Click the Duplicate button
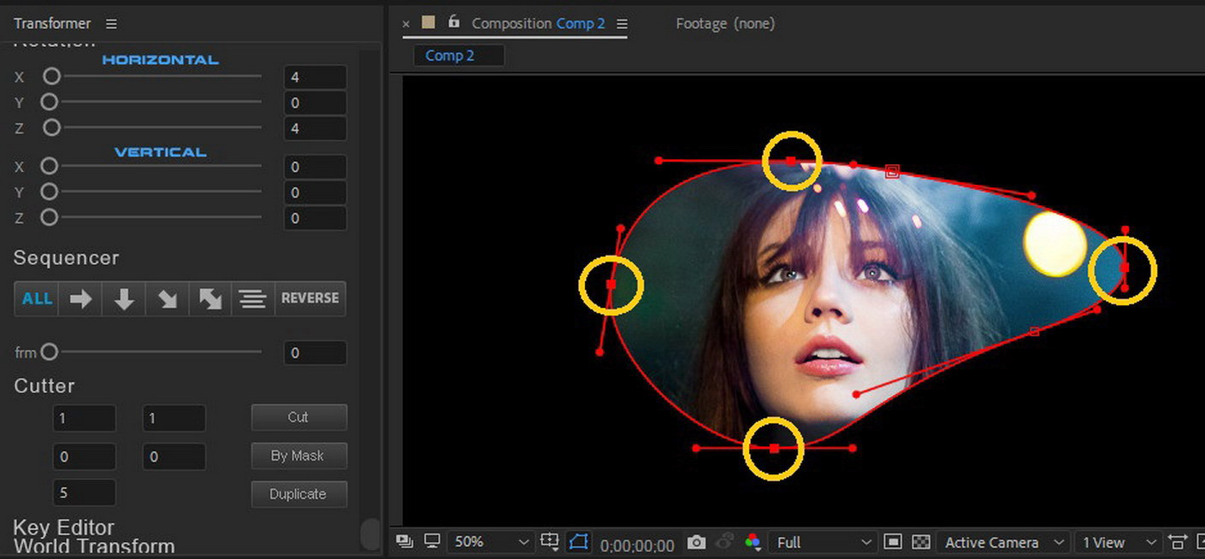 298,494
